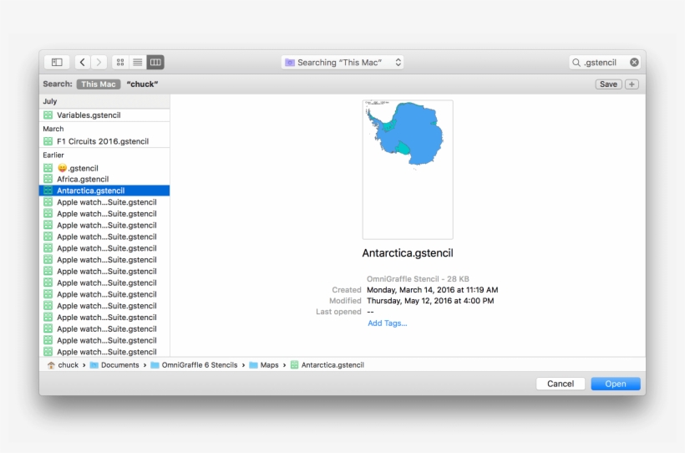
Task: Open the selected stencil
Action: tap(616, 384)
